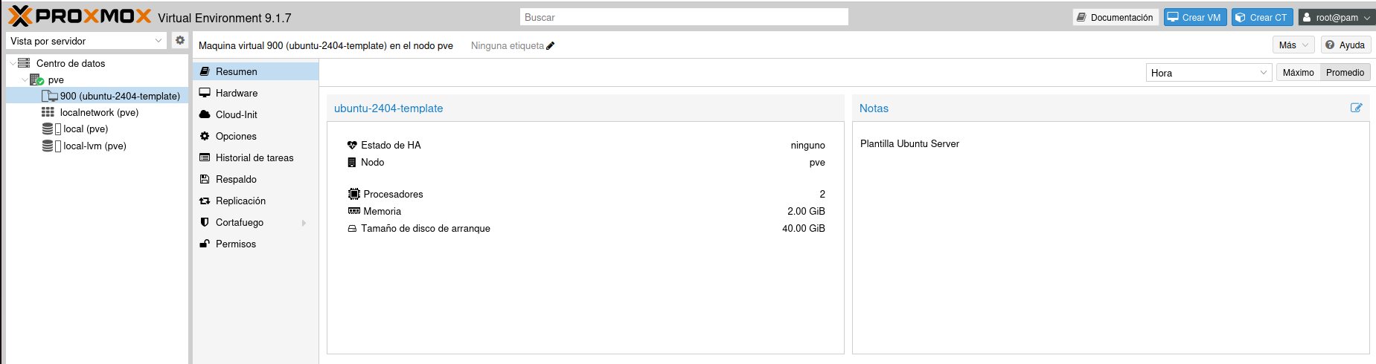Viewport: 1376px width, 364px height.
Task: Click the Buscar search field
Action: (x=684, y=17)
